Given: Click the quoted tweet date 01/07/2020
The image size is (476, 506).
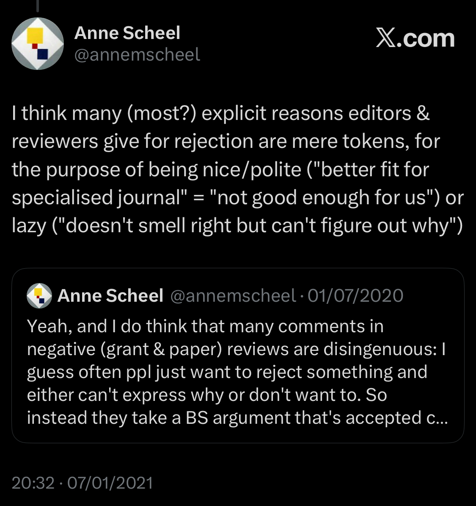Looking at the screenshot, I should click(355, 296).
